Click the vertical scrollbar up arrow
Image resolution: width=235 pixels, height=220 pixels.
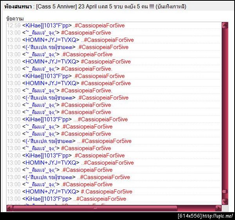click(225, 25)
